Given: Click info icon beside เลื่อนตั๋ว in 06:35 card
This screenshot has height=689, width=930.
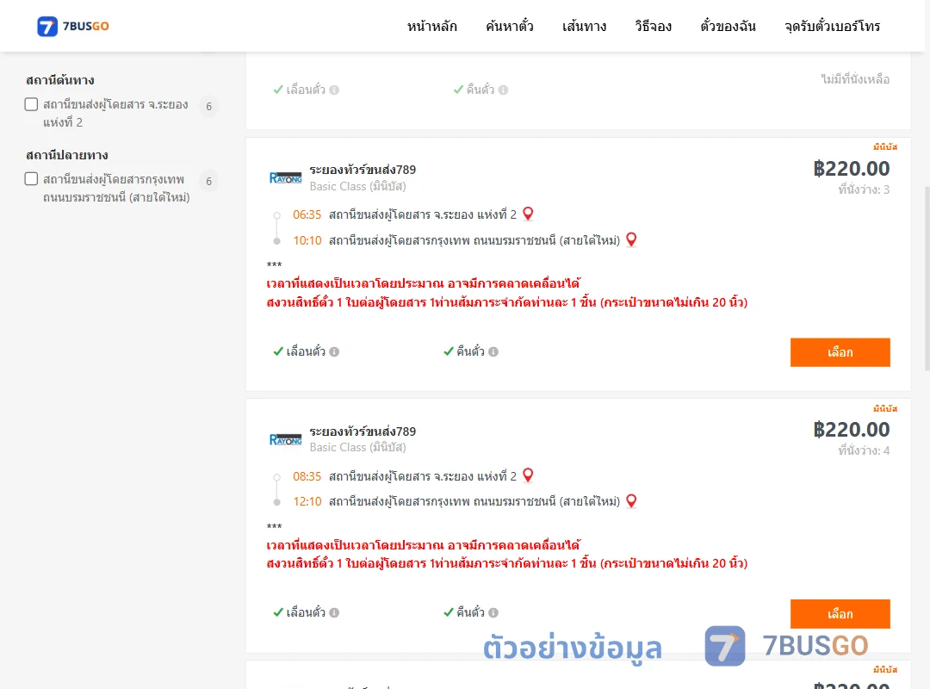Looking at the screenshot, I should 334,352.
